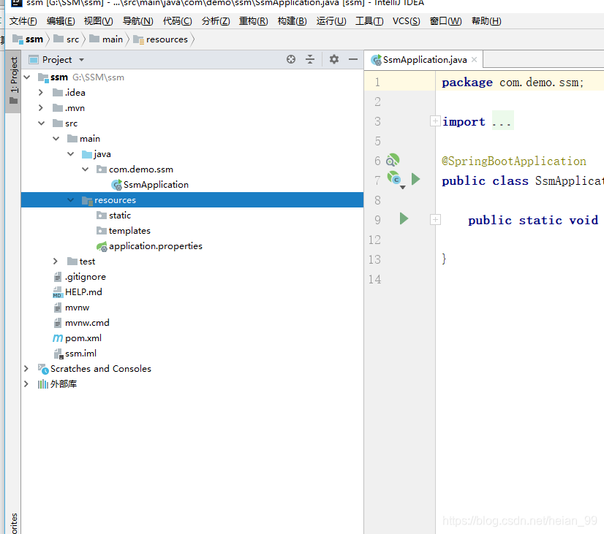
Task: Expand folded import block on line 3
Action: (435, 121)
